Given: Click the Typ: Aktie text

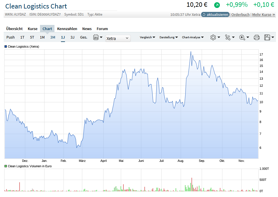Looking at the screenshot, I should (95, 14).
